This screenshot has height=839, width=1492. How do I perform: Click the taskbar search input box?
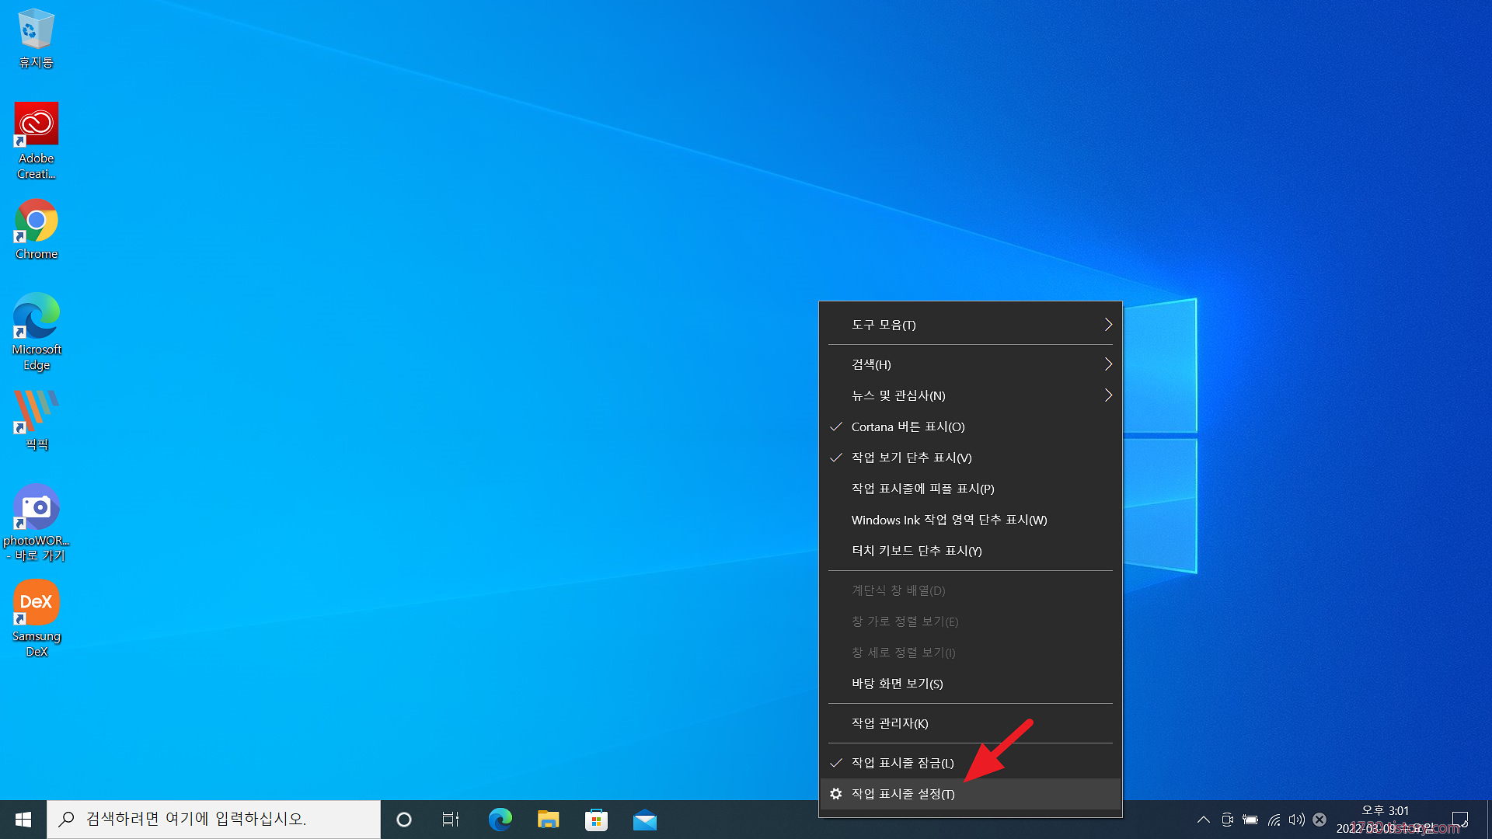214,820
